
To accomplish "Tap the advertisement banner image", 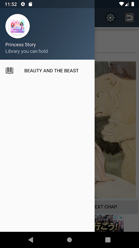I will (x=109, y=223).
